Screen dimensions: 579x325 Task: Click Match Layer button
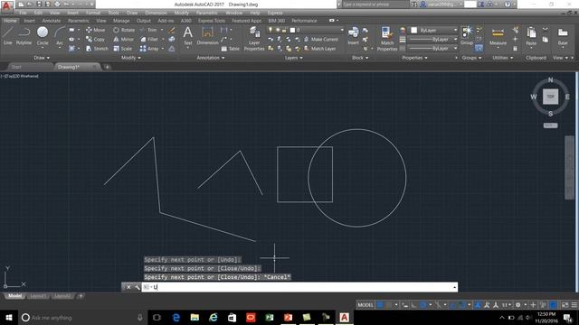pyautogui.click(x=319, y=49)
